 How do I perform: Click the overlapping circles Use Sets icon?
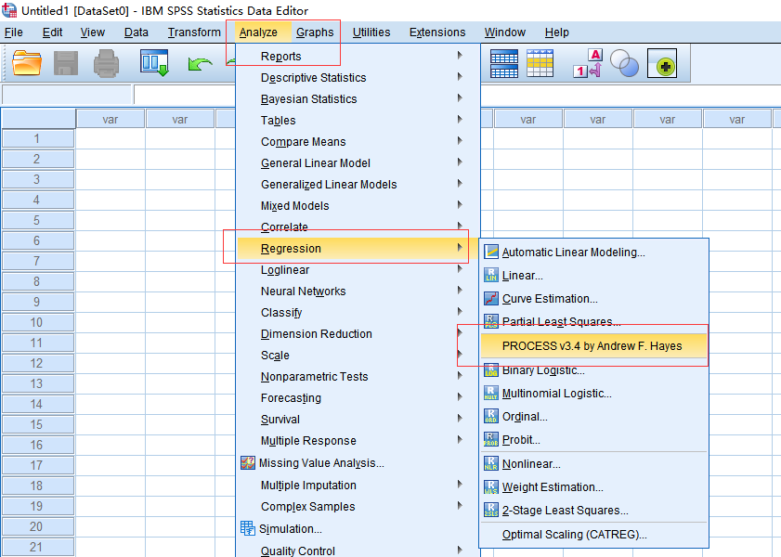(624, 64)
